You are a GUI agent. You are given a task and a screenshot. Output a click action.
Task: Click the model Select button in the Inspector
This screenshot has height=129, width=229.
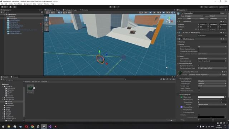pyautogui.click(x=202, y=19)
